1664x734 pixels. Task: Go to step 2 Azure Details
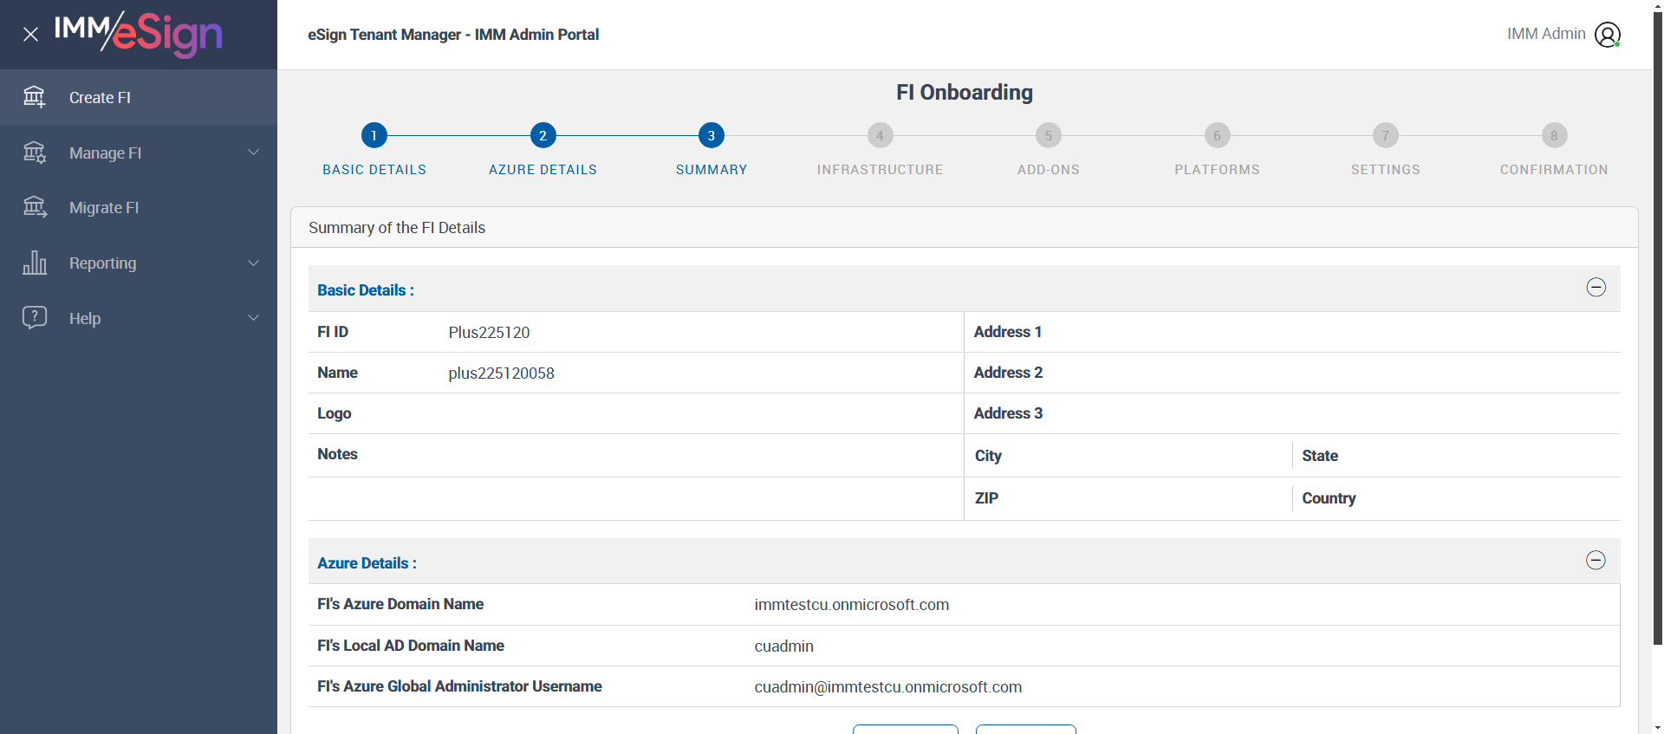pyautogui.click(x=543, y=135)
